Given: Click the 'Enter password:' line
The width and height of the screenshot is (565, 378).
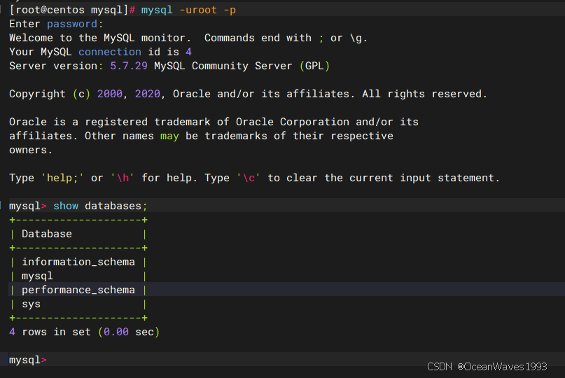Looking at the screenshot, I should pos(56,24).
